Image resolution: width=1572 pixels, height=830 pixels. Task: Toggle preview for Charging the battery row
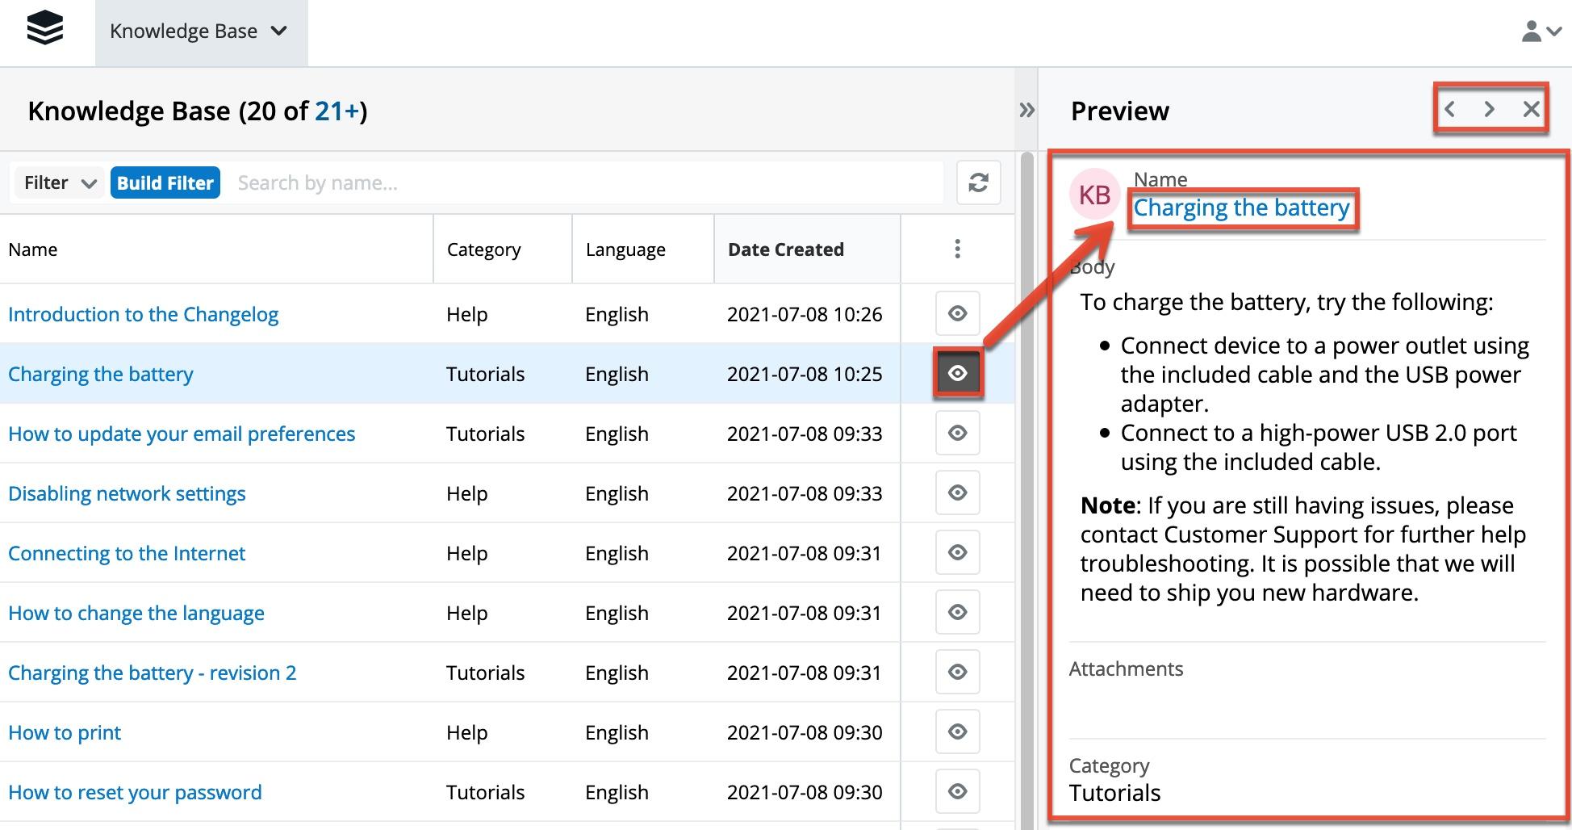(x=957, y=373)
